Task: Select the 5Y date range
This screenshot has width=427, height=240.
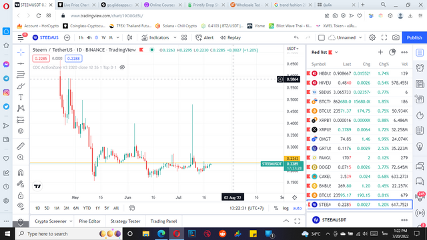Action: point(107,208)
